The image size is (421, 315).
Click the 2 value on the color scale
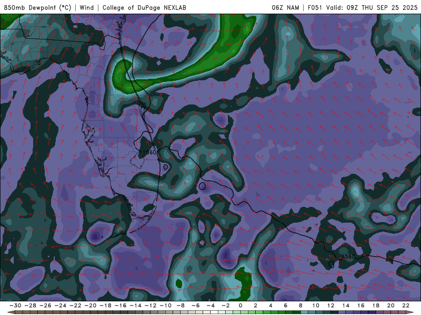coord(255,306)
